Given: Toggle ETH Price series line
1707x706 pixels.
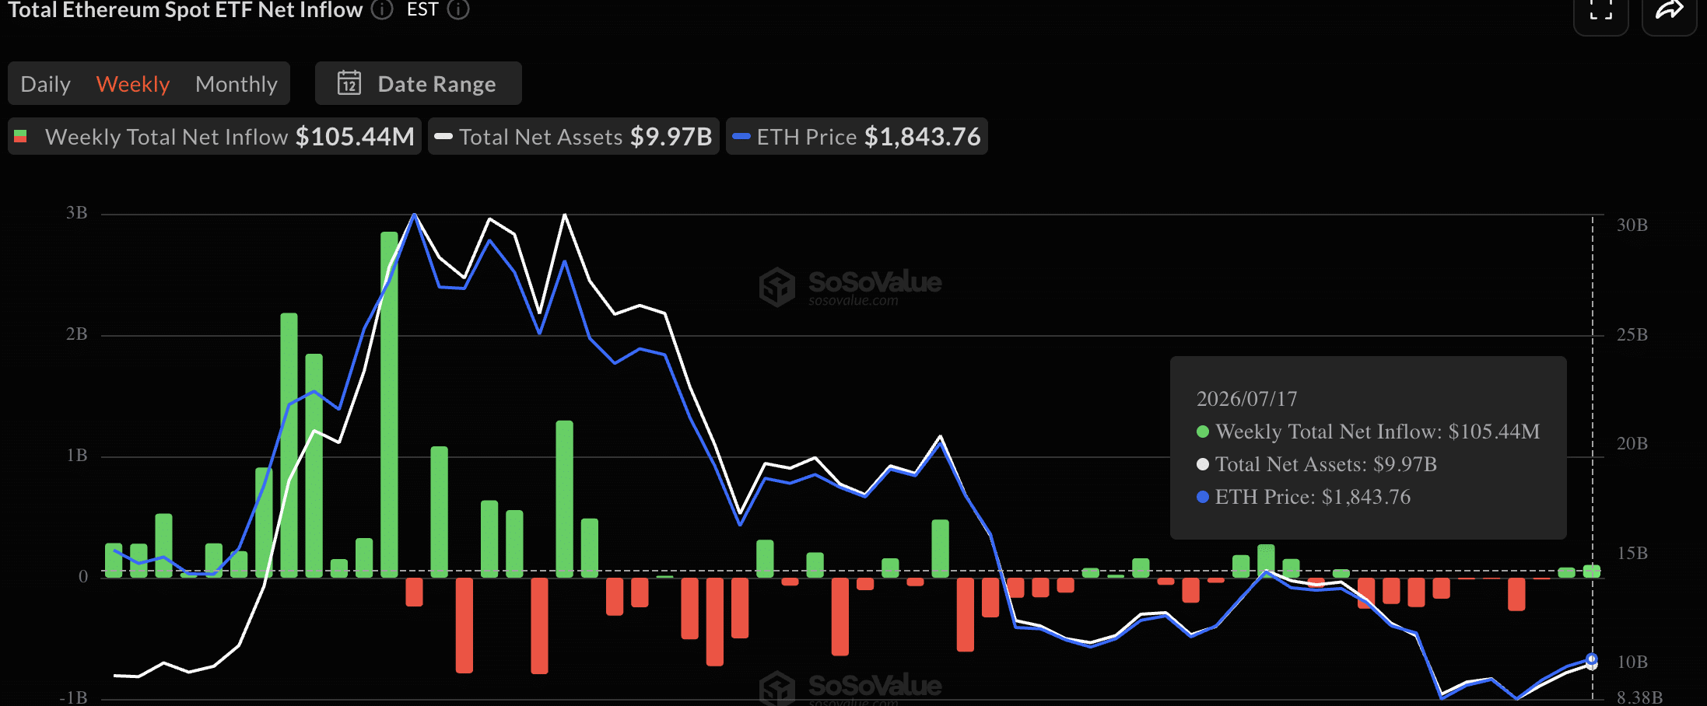Looking at the screenshot, I should click(857, 137).
